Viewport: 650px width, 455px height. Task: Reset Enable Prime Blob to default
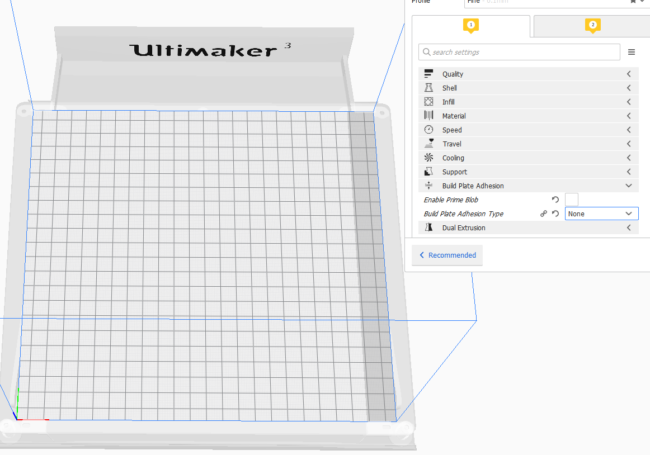[x=555, y=200]
